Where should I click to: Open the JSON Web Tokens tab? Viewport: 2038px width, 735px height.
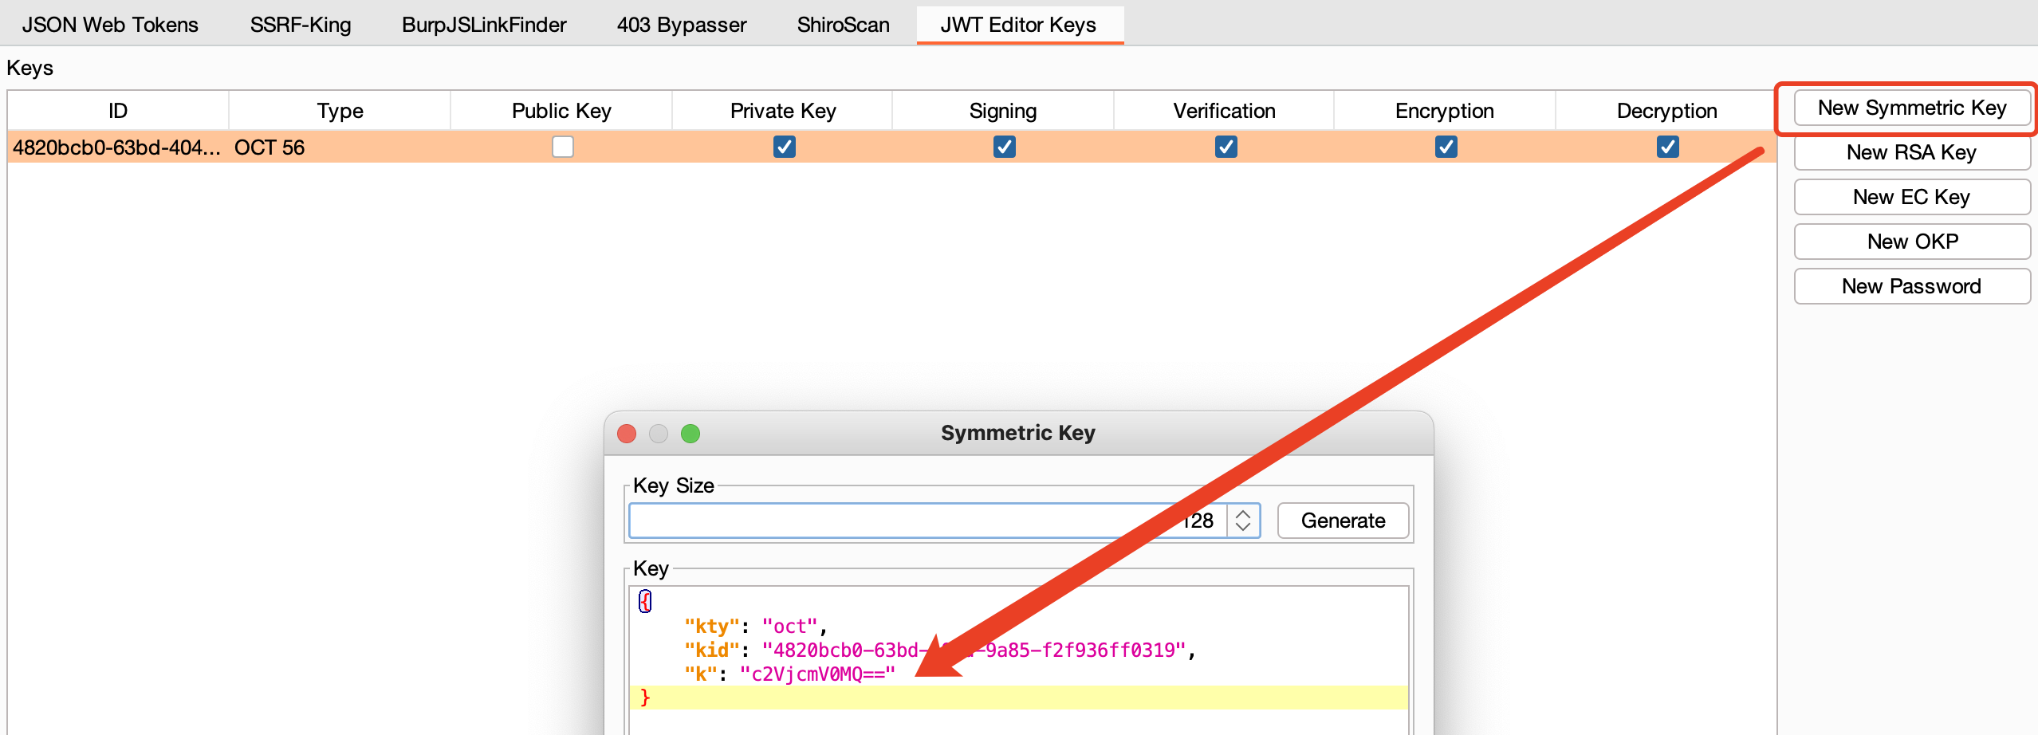pos(110,25)
